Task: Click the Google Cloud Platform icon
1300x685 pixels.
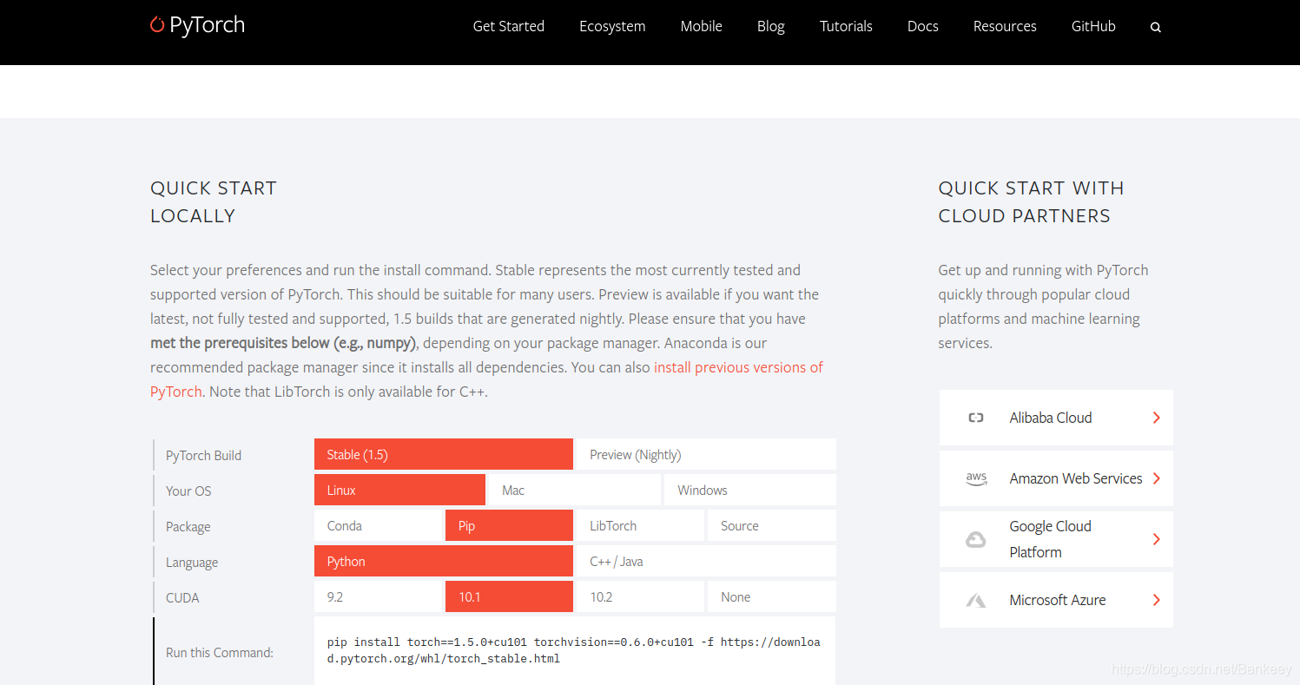Action: coord(975,540)
